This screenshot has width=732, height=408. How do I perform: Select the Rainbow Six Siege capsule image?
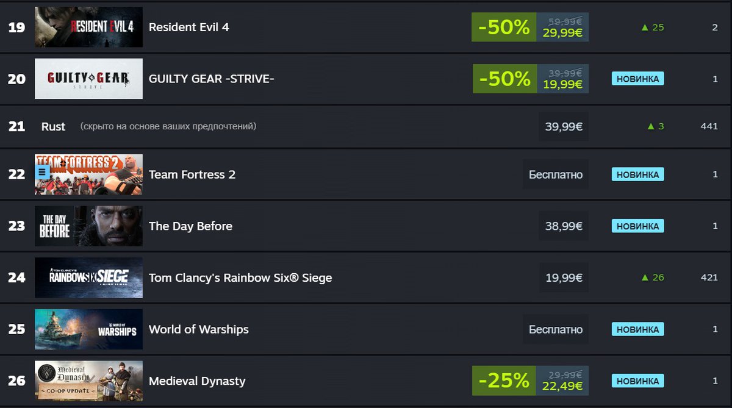pyautogui.click(x=88, y=277)
